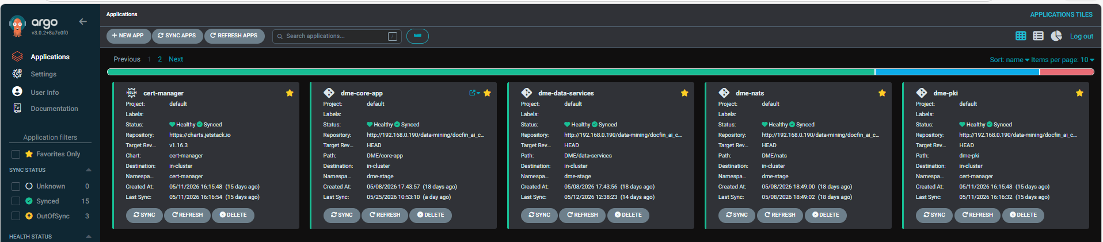This screenshot has width=1103, height=242.
Task: Refresh the dme-nats application
Action: click(x=779, y=215)
